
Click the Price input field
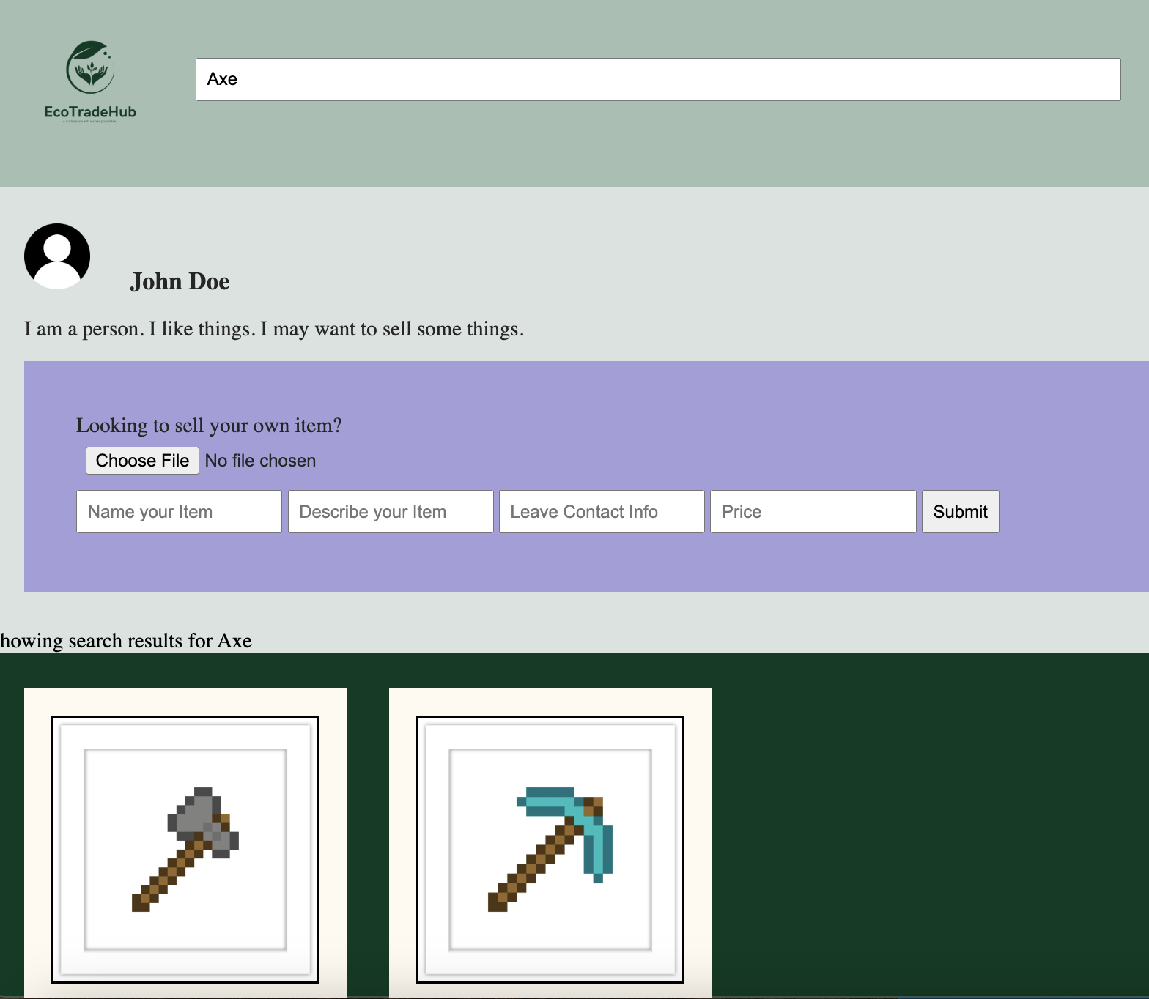point(813,511)
